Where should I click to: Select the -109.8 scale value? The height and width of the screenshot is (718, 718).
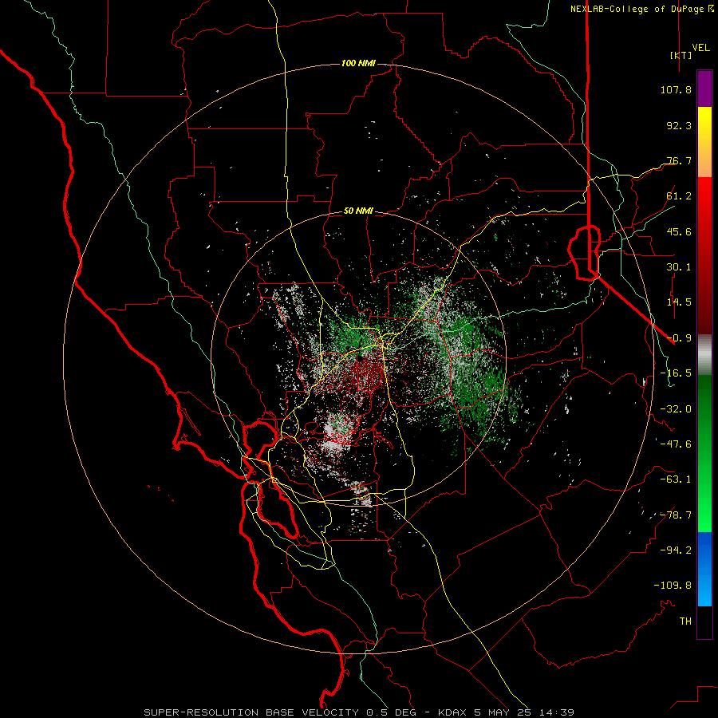click(x=673, y=586)
